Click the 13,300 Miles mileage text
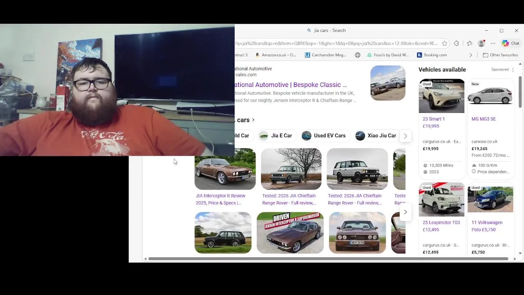The height and width of the screenshot is (295, 524). click(441, 166)
